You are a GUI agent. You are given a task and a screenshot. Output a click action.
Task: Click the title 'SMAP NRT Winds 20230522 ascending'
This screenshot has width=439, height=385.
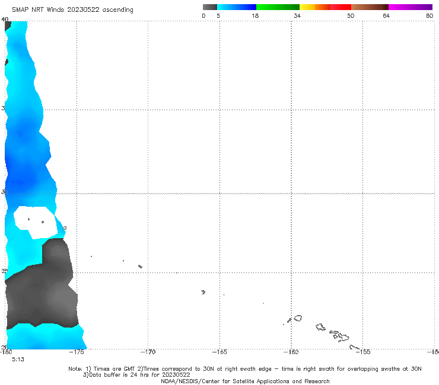point(72,9)
